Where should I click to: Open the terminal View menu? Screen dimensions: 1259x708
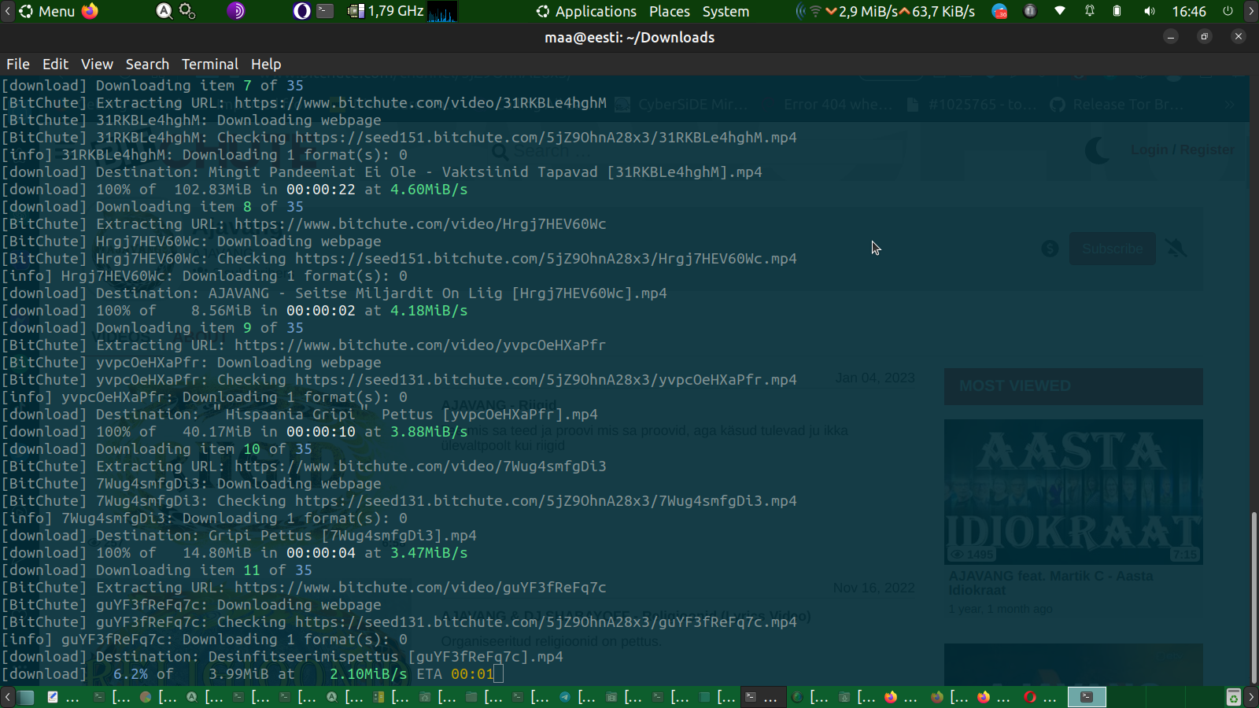(x=97, y=64)
